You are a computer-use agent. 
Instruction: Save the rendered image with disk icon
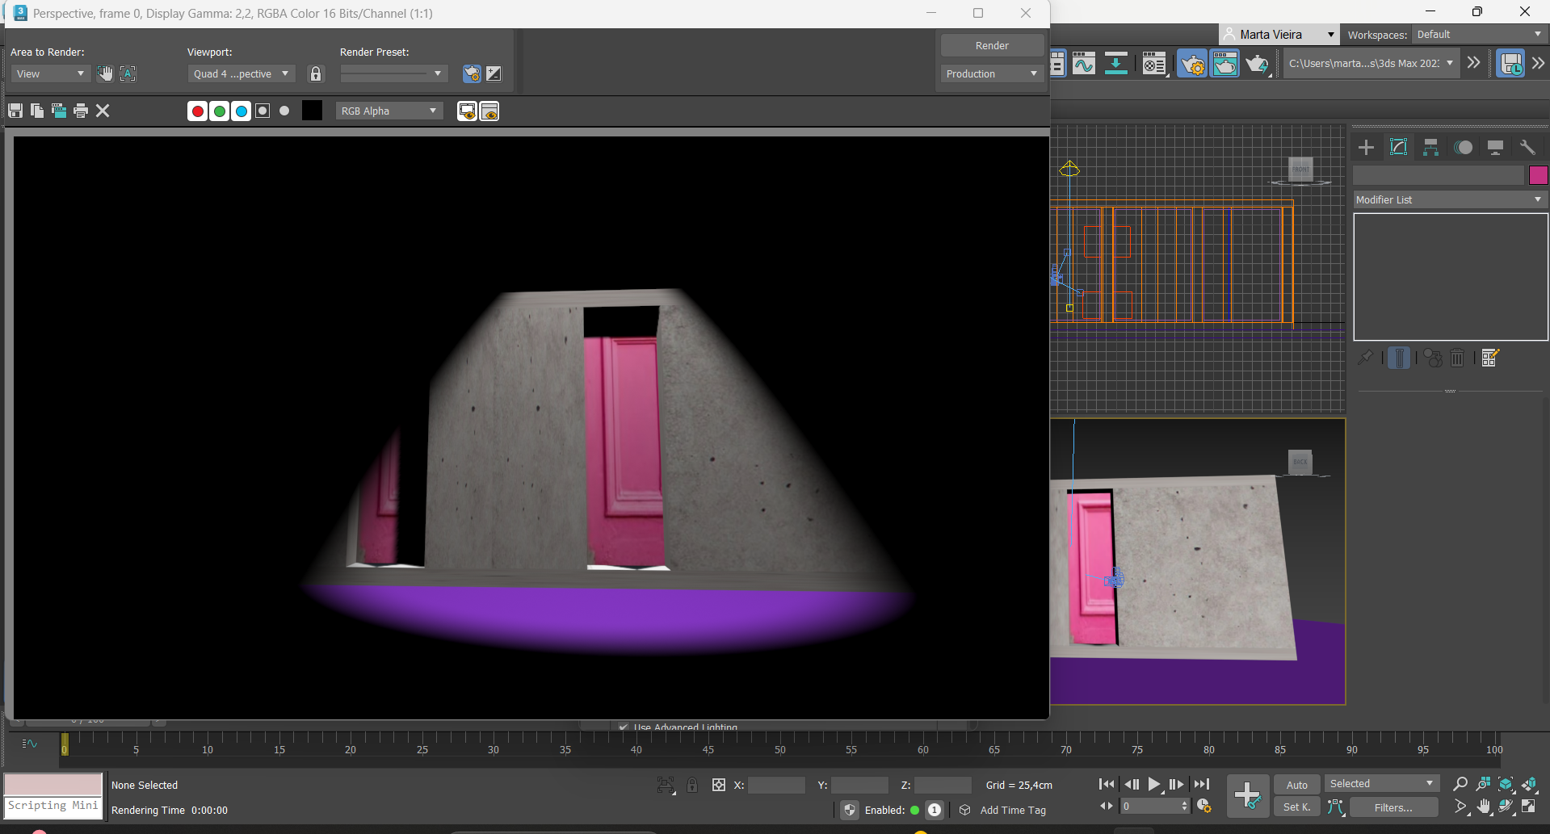15,111
